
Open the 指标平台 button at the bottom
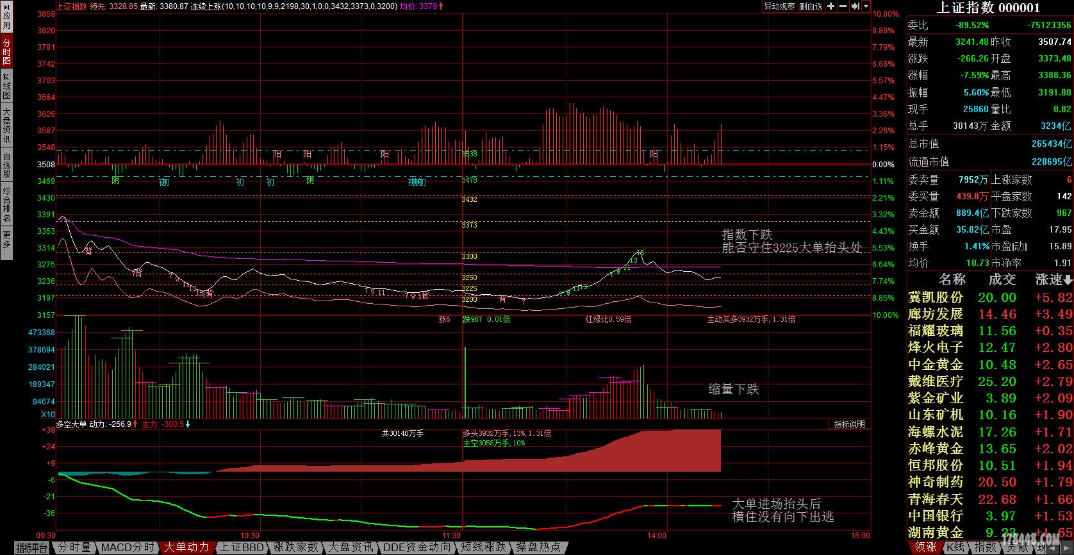(32, 547)
